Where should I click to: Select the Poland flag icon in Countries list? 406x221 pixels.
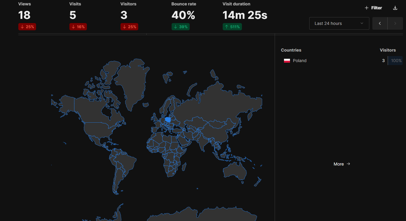click(287, 61)
